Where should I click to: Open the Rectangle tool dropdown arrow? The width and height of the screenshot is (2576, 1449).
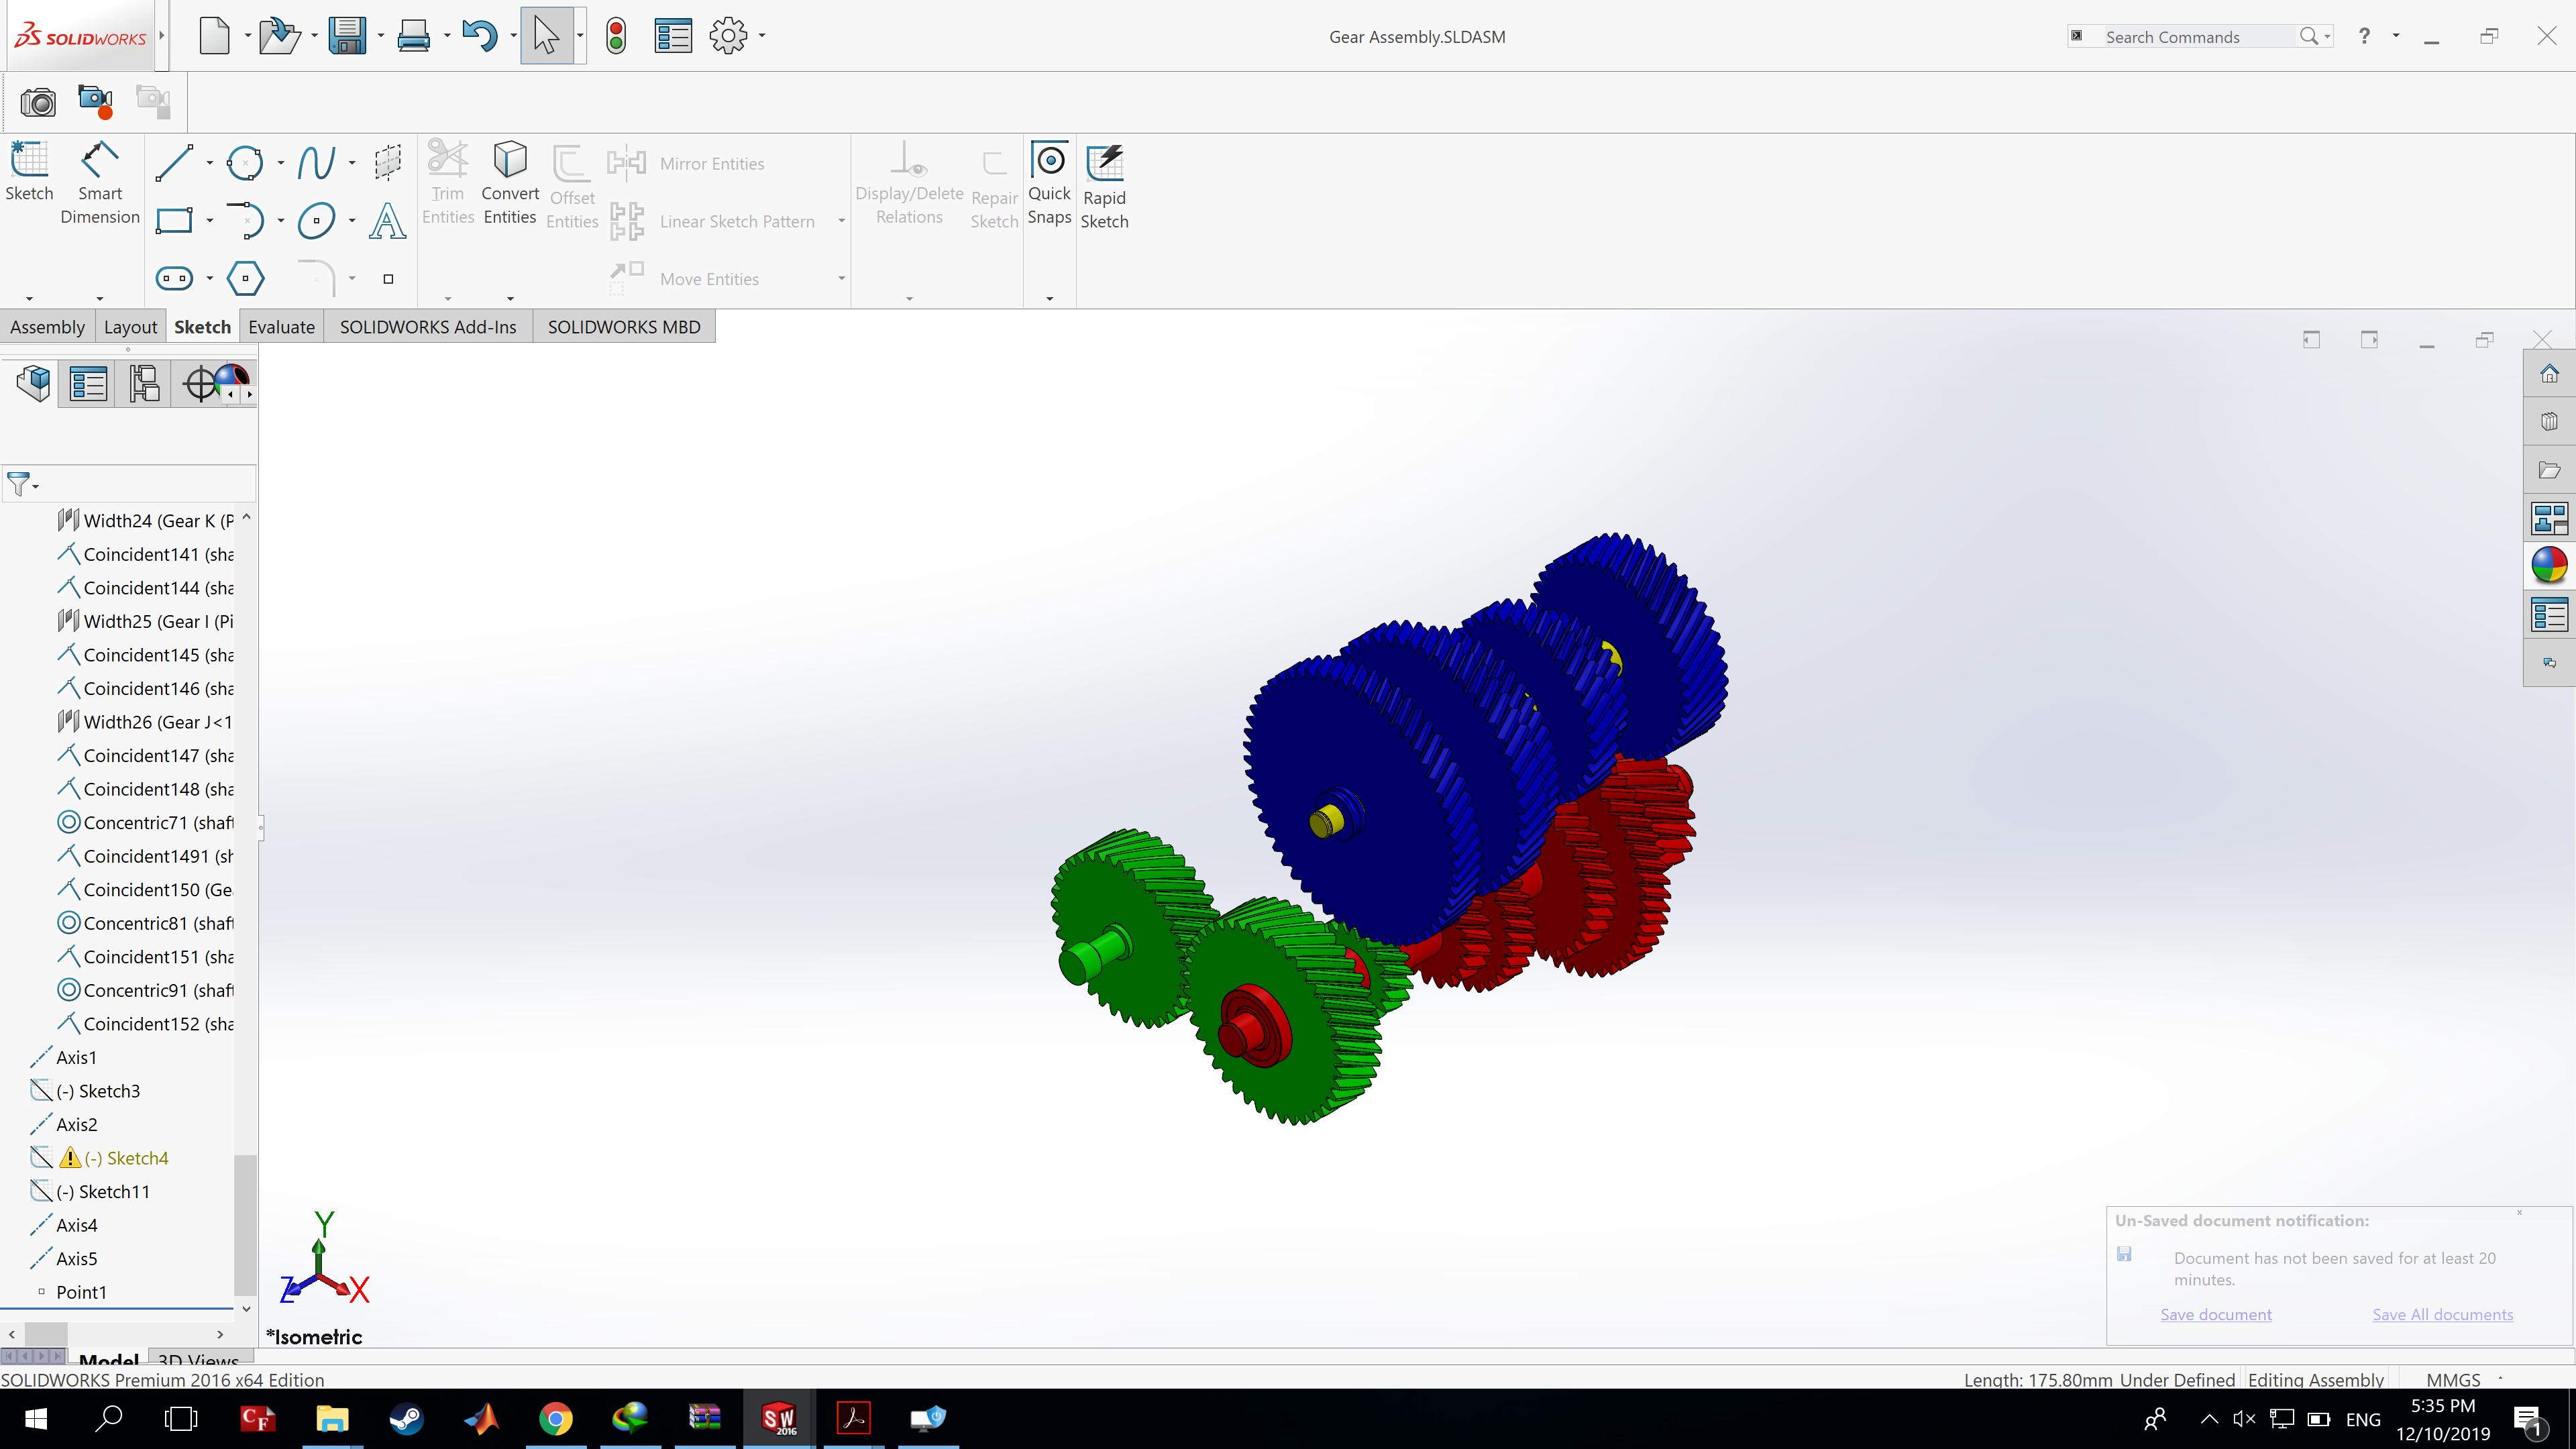pos(209,220)
